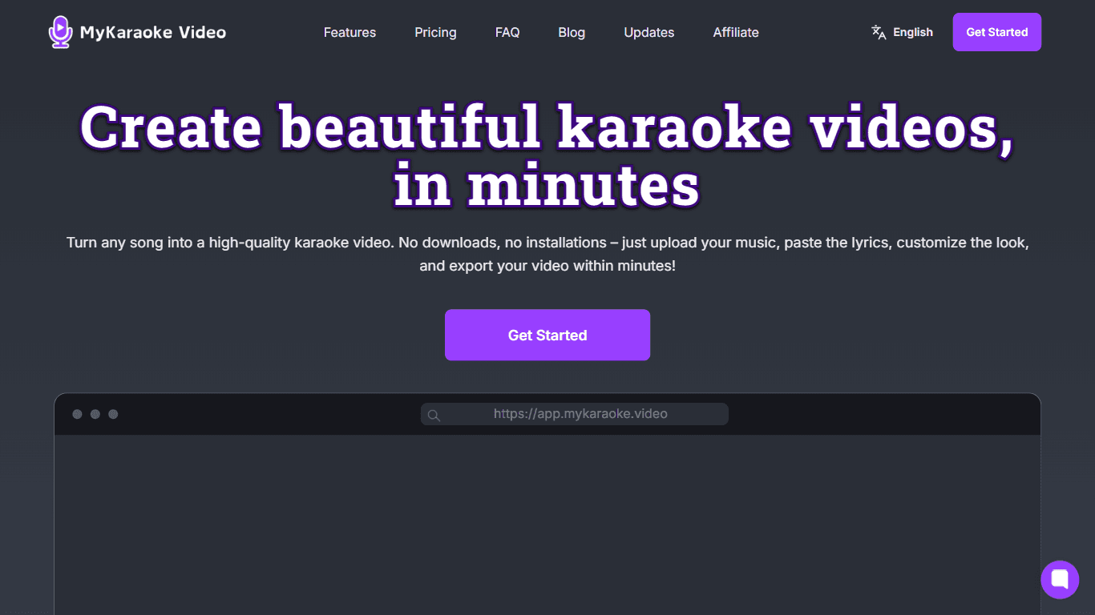
Task: Click the translate language icon
Action: point(879,32)
